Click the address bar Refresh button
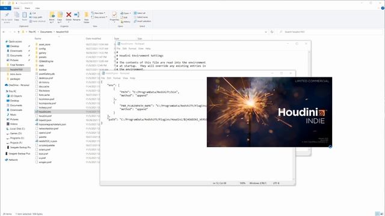This screenshot has height=216, width=385. click(272, 32)
